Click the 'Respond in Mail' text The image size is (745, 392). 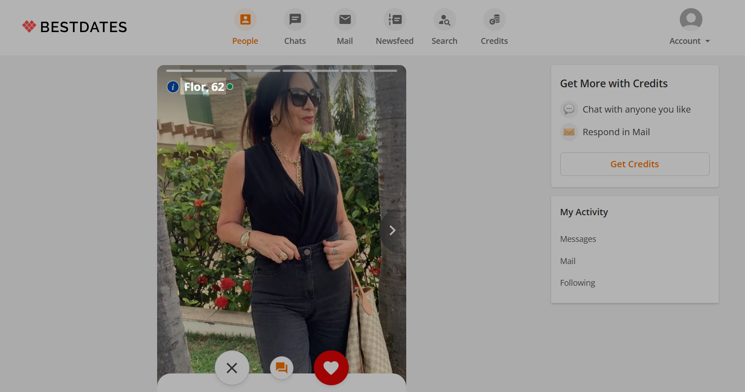pyautogui.click(x=616, y=132)
